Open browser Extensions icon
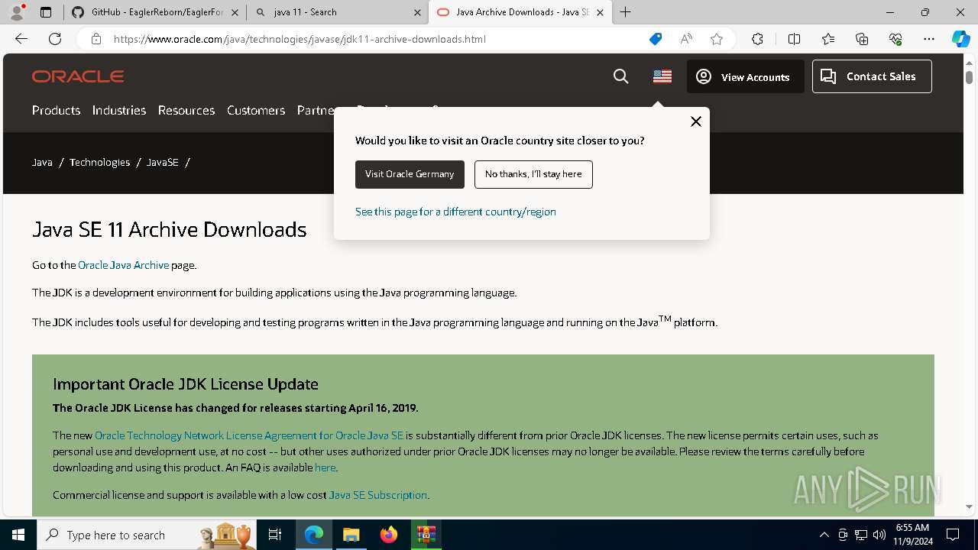978x550 pixels. [x=757, y=39]
